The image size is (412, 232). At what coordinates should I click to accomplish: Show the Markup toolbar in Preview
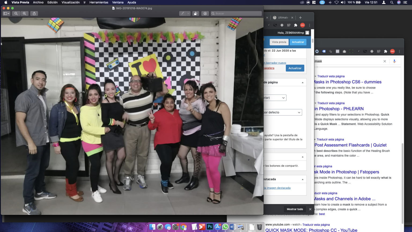point(205,13)
